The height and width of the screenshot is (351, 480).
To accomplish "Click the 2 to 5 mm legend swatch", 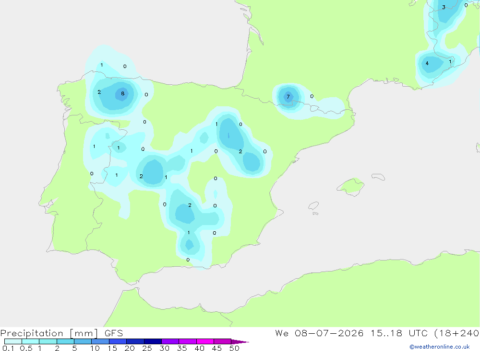I will (65, 341).
